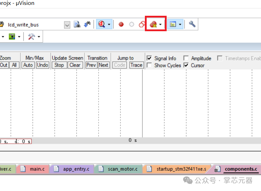Click the Min/Max Auto button

pyautogui.click(x=28, y=65)
